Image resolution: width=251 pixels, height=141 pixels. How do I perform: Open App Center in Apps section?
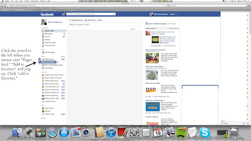(x=49, y=108)
